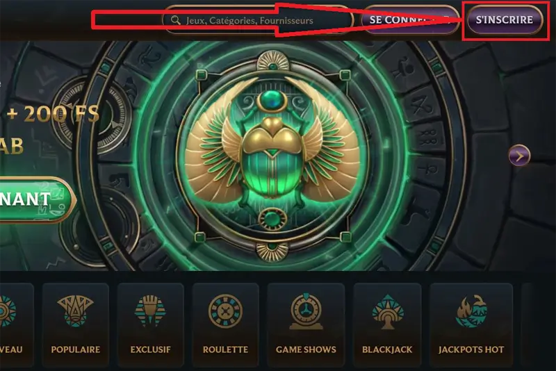Focus the Jeux, Catégories, Fournisseurs search field
The image size is (556, 371).
(258, 20)
